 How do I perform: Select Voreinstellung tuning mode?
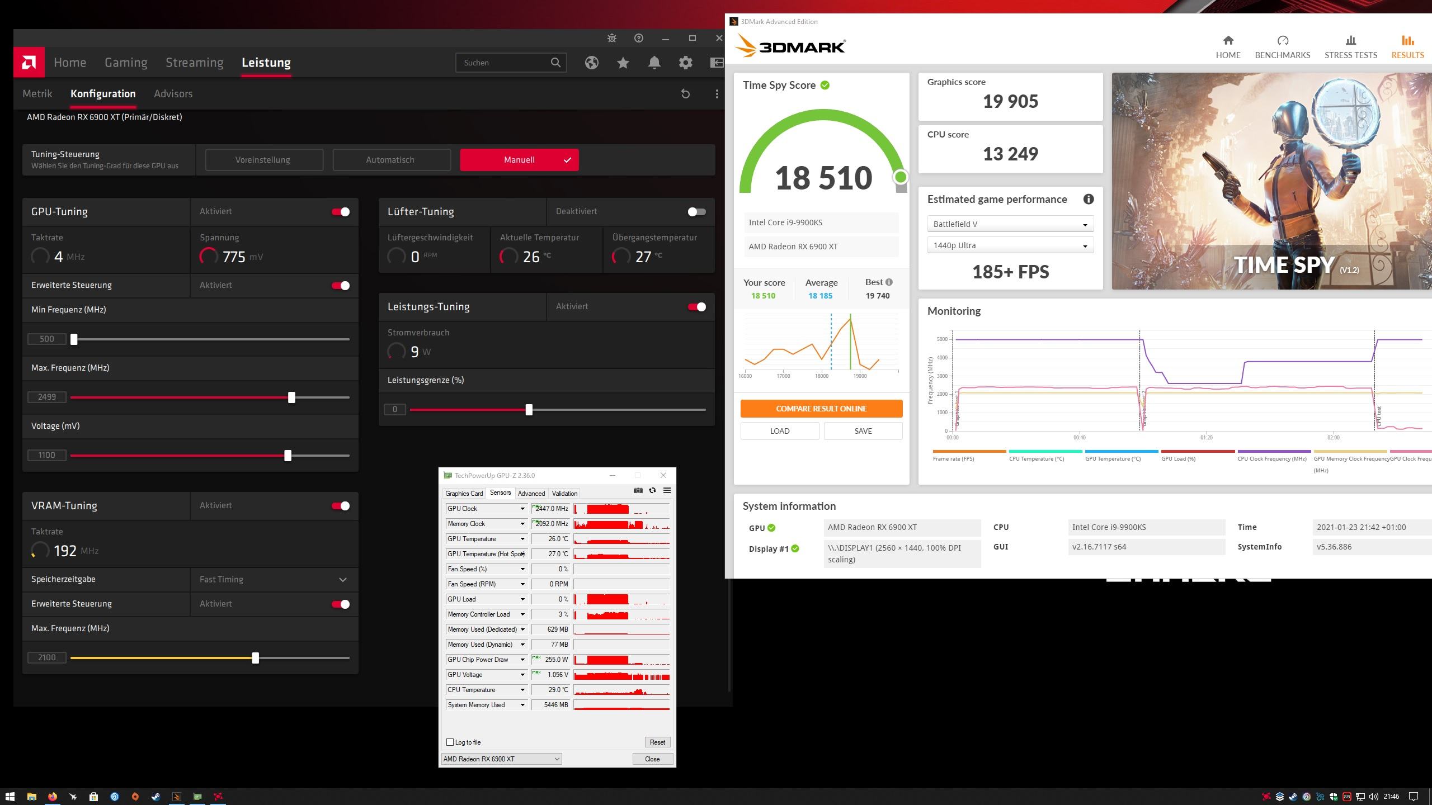264,160
